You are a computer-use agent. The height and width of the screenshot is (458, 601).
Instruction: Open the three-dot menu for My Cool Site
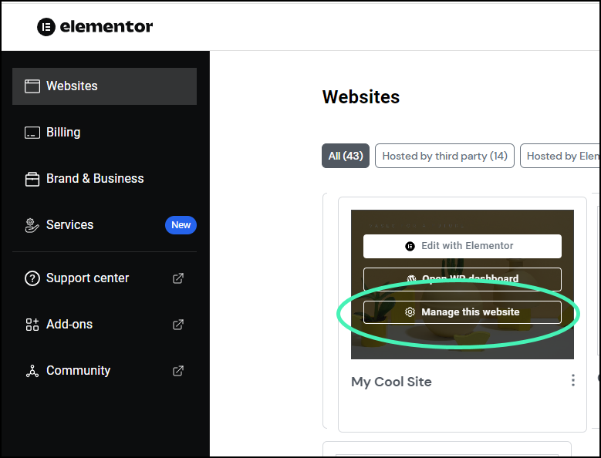point(572,380)
